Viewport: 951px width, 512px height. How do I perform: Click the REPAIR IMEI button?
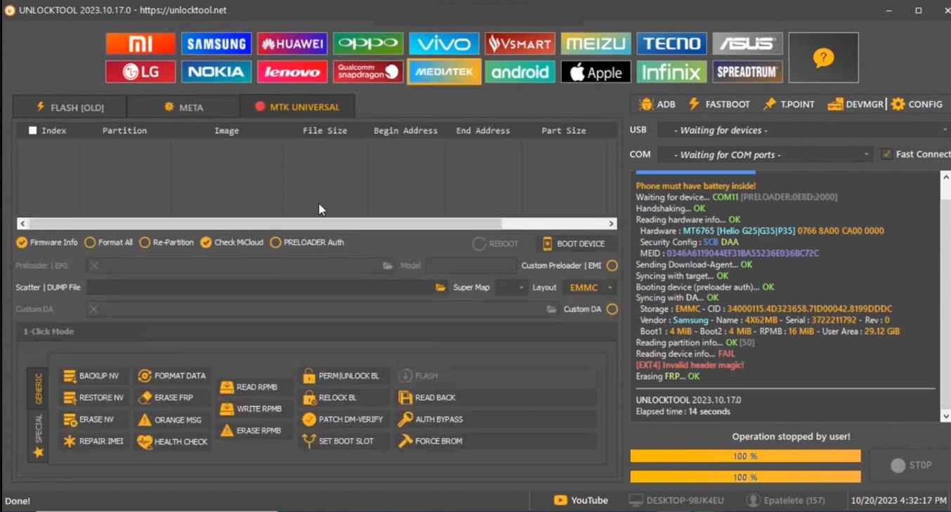click(94, 441)
